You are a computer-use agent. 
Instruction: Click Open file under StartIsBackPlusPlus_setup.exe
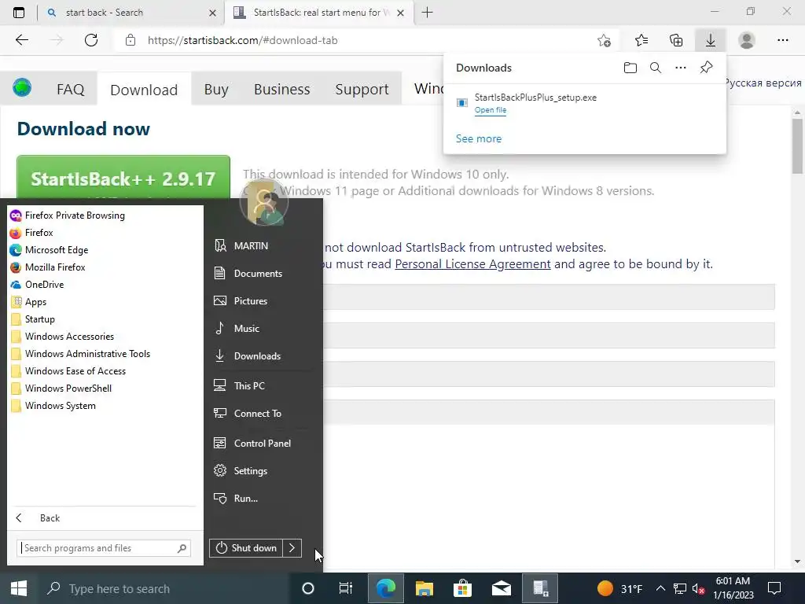pyautogui.click(x=491, y=110)
